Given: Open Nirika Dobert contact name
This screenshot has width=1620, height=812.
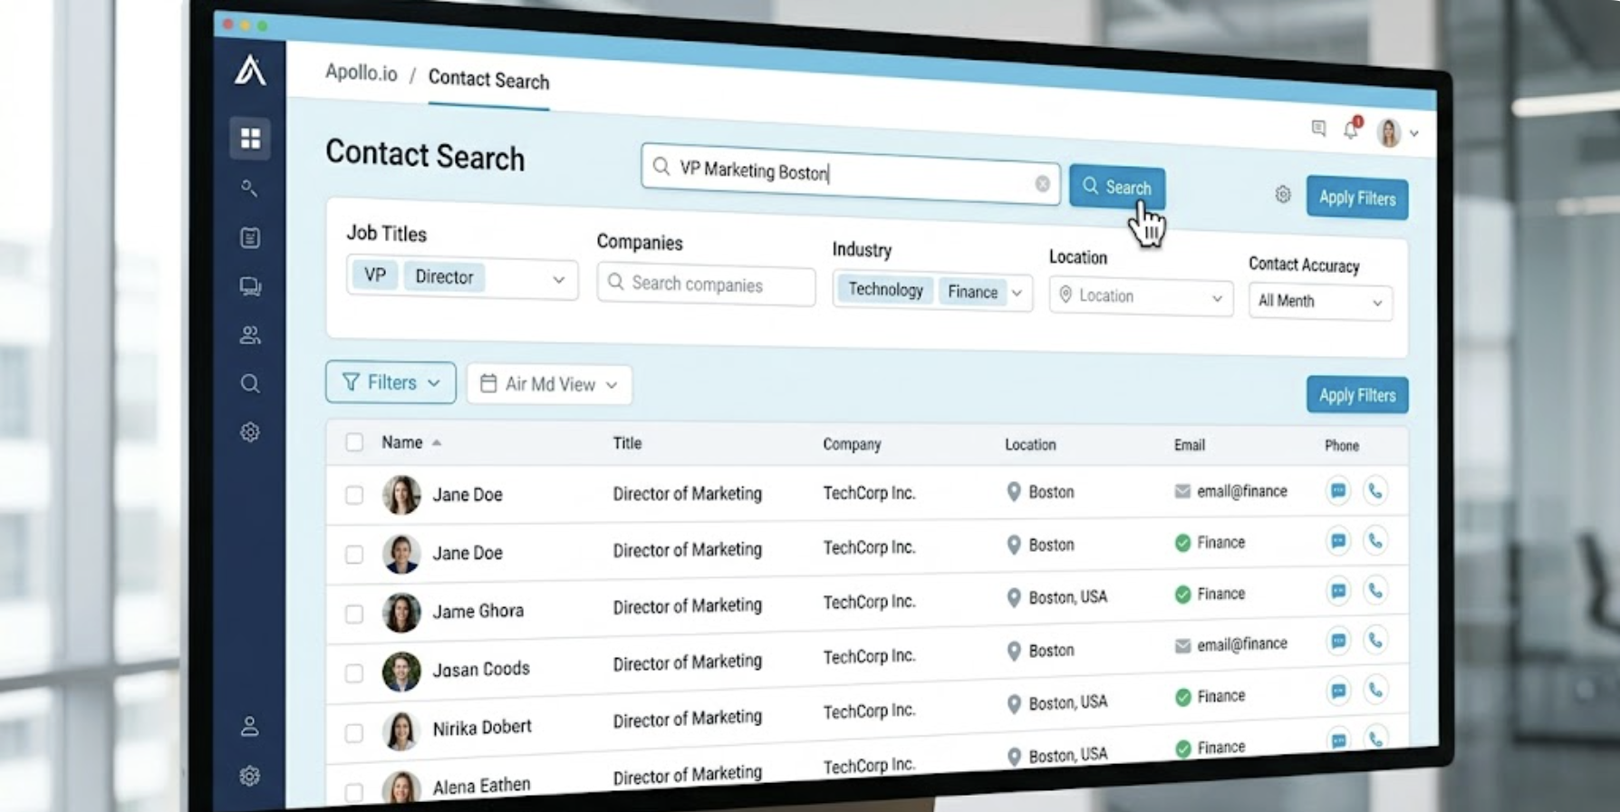Looking at the screenshot, I should (482, 727).
